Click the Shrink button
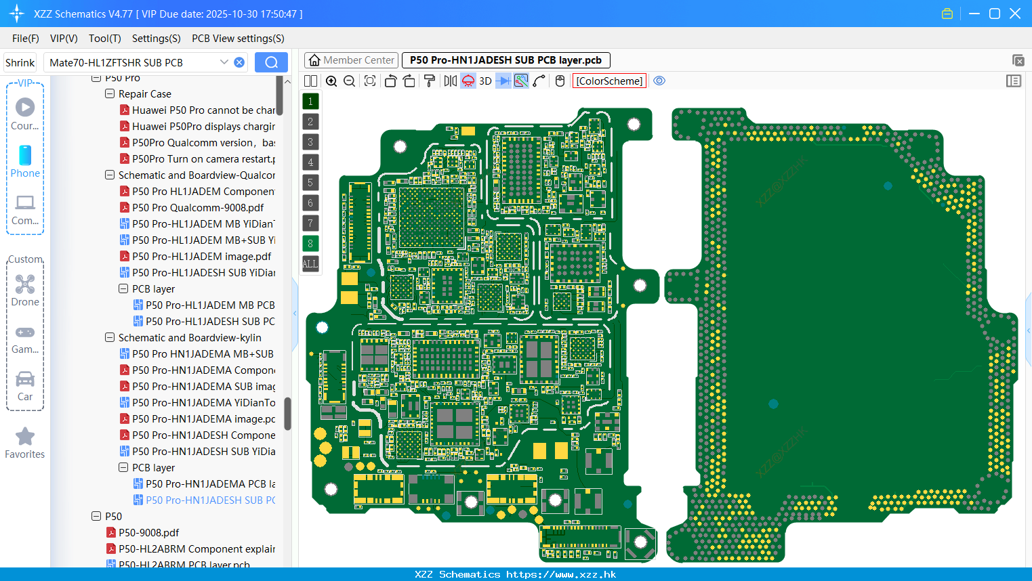The image size is (1032, 581). pyautogui.click(x=20, y=62)
